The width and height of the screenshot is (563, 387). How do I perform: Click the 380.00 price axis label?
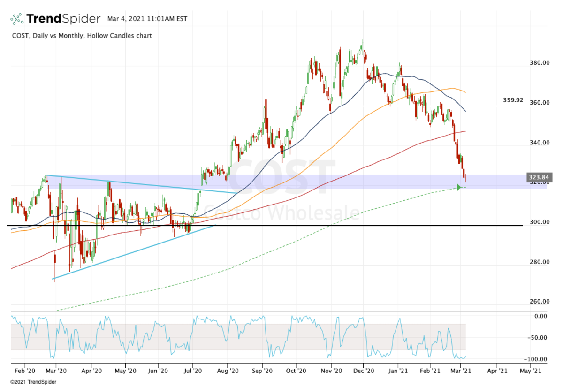click(x=540, y=63)
